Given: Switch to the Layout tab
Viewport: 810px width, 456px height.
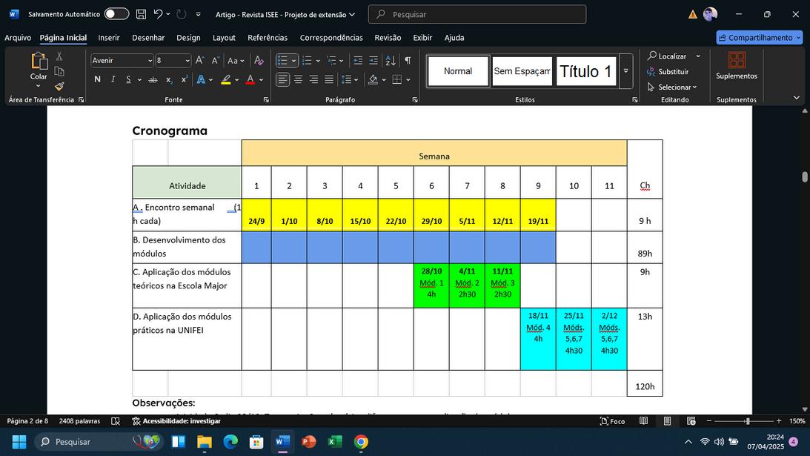Looking at the screenshot, I should point(224,38).
